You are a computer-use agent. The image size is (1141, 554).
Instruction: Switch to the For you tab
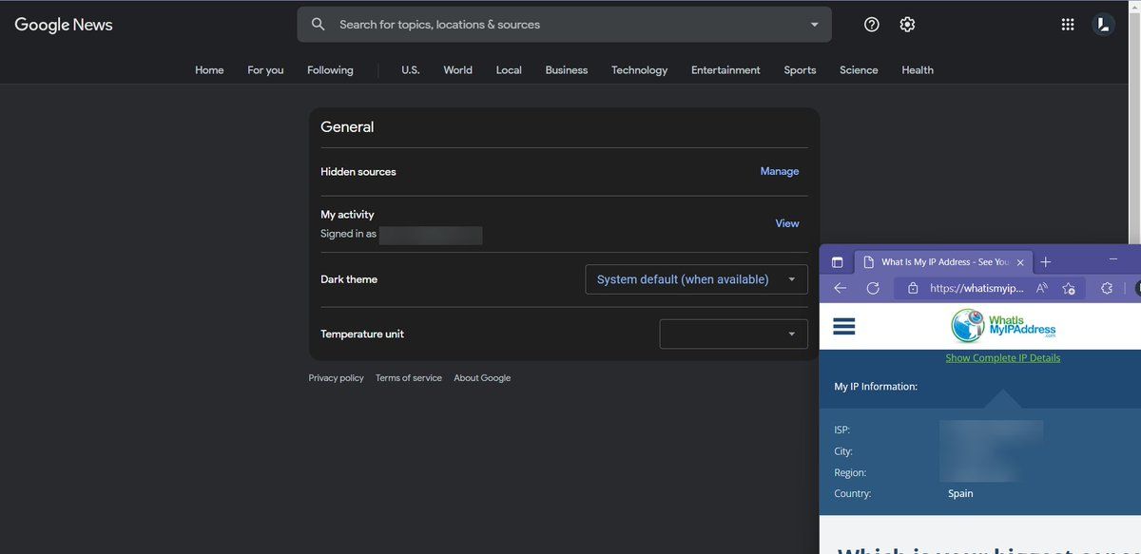pos(265,70)
